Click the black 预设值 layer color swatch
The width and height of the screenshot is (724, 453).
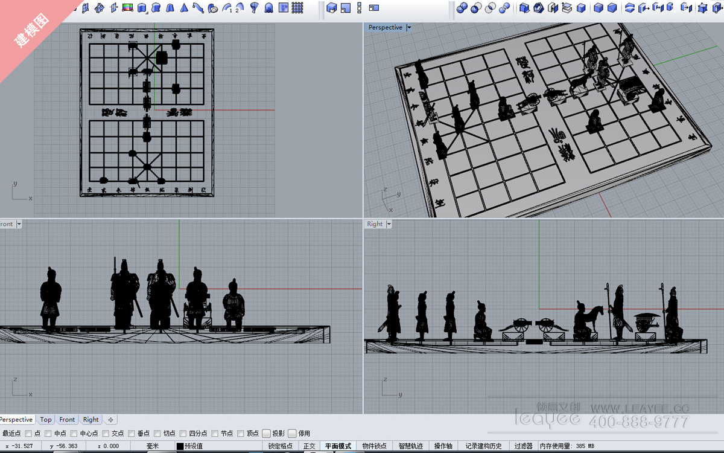[x=180, y=446]
